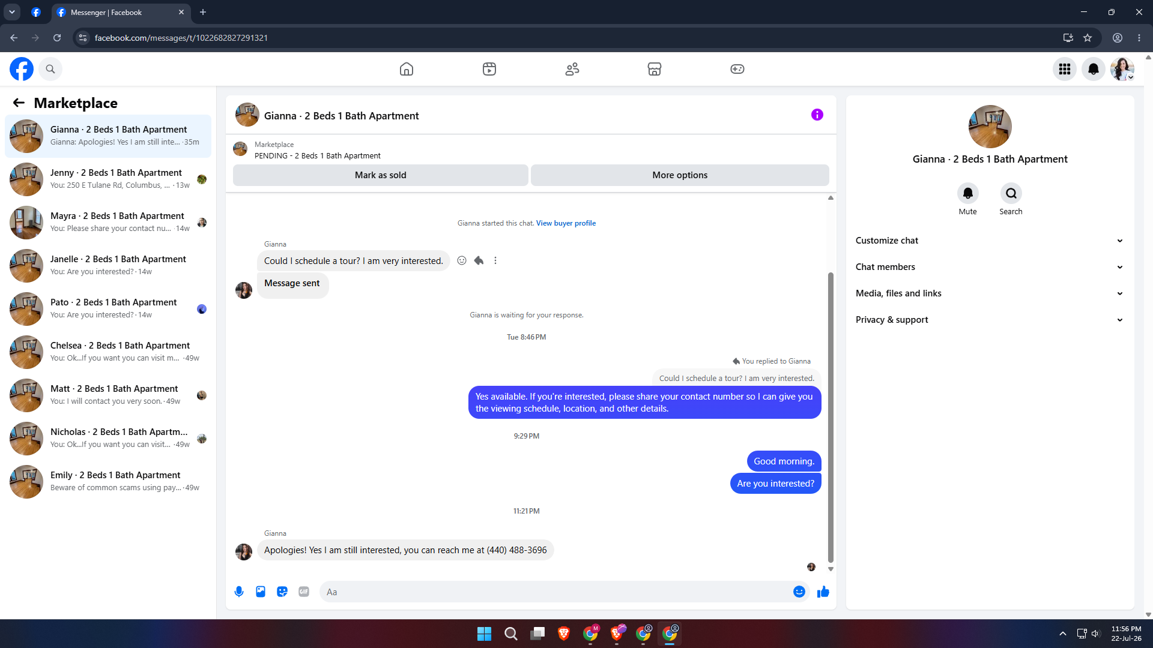
Task: Open the account profile picture menu
Action: point(1122,69)
